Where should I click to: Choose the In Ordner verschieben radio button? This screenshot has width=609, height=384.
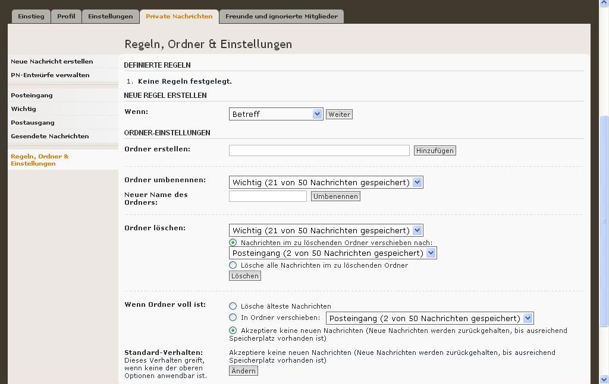pos(233,318)
